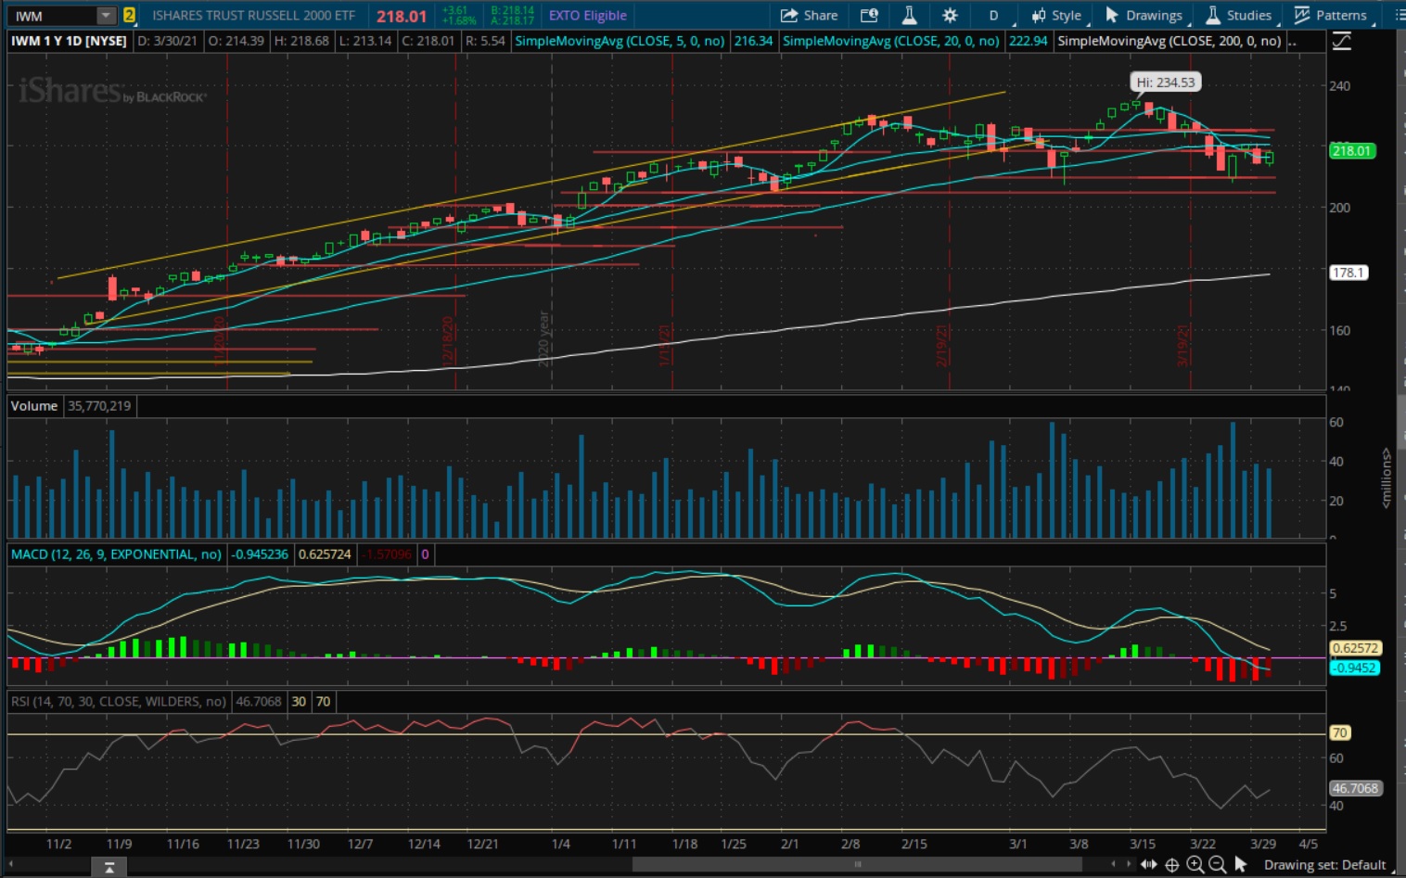Click the pan left-right arrows icon
Screen dimensions: 1406x878
click(x=1149, y=865)
